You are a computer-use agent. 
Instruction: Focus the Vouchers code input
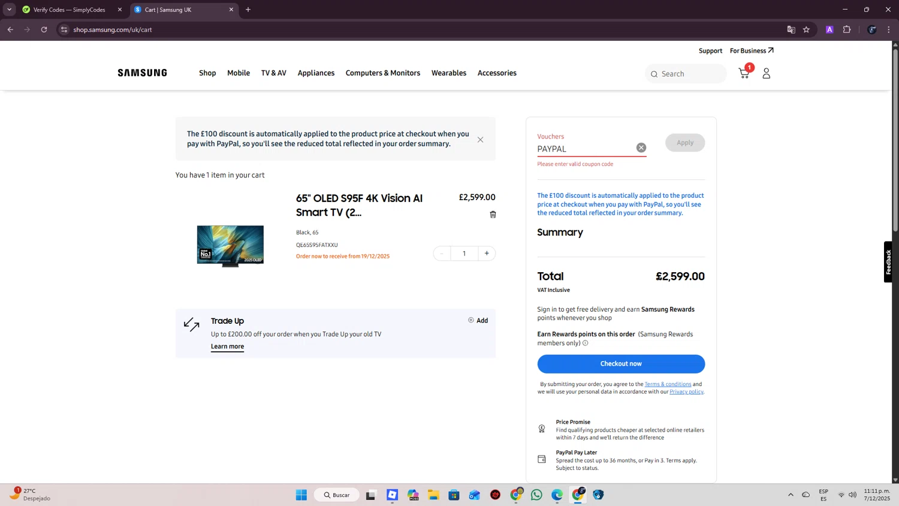(x=586, y=149)
